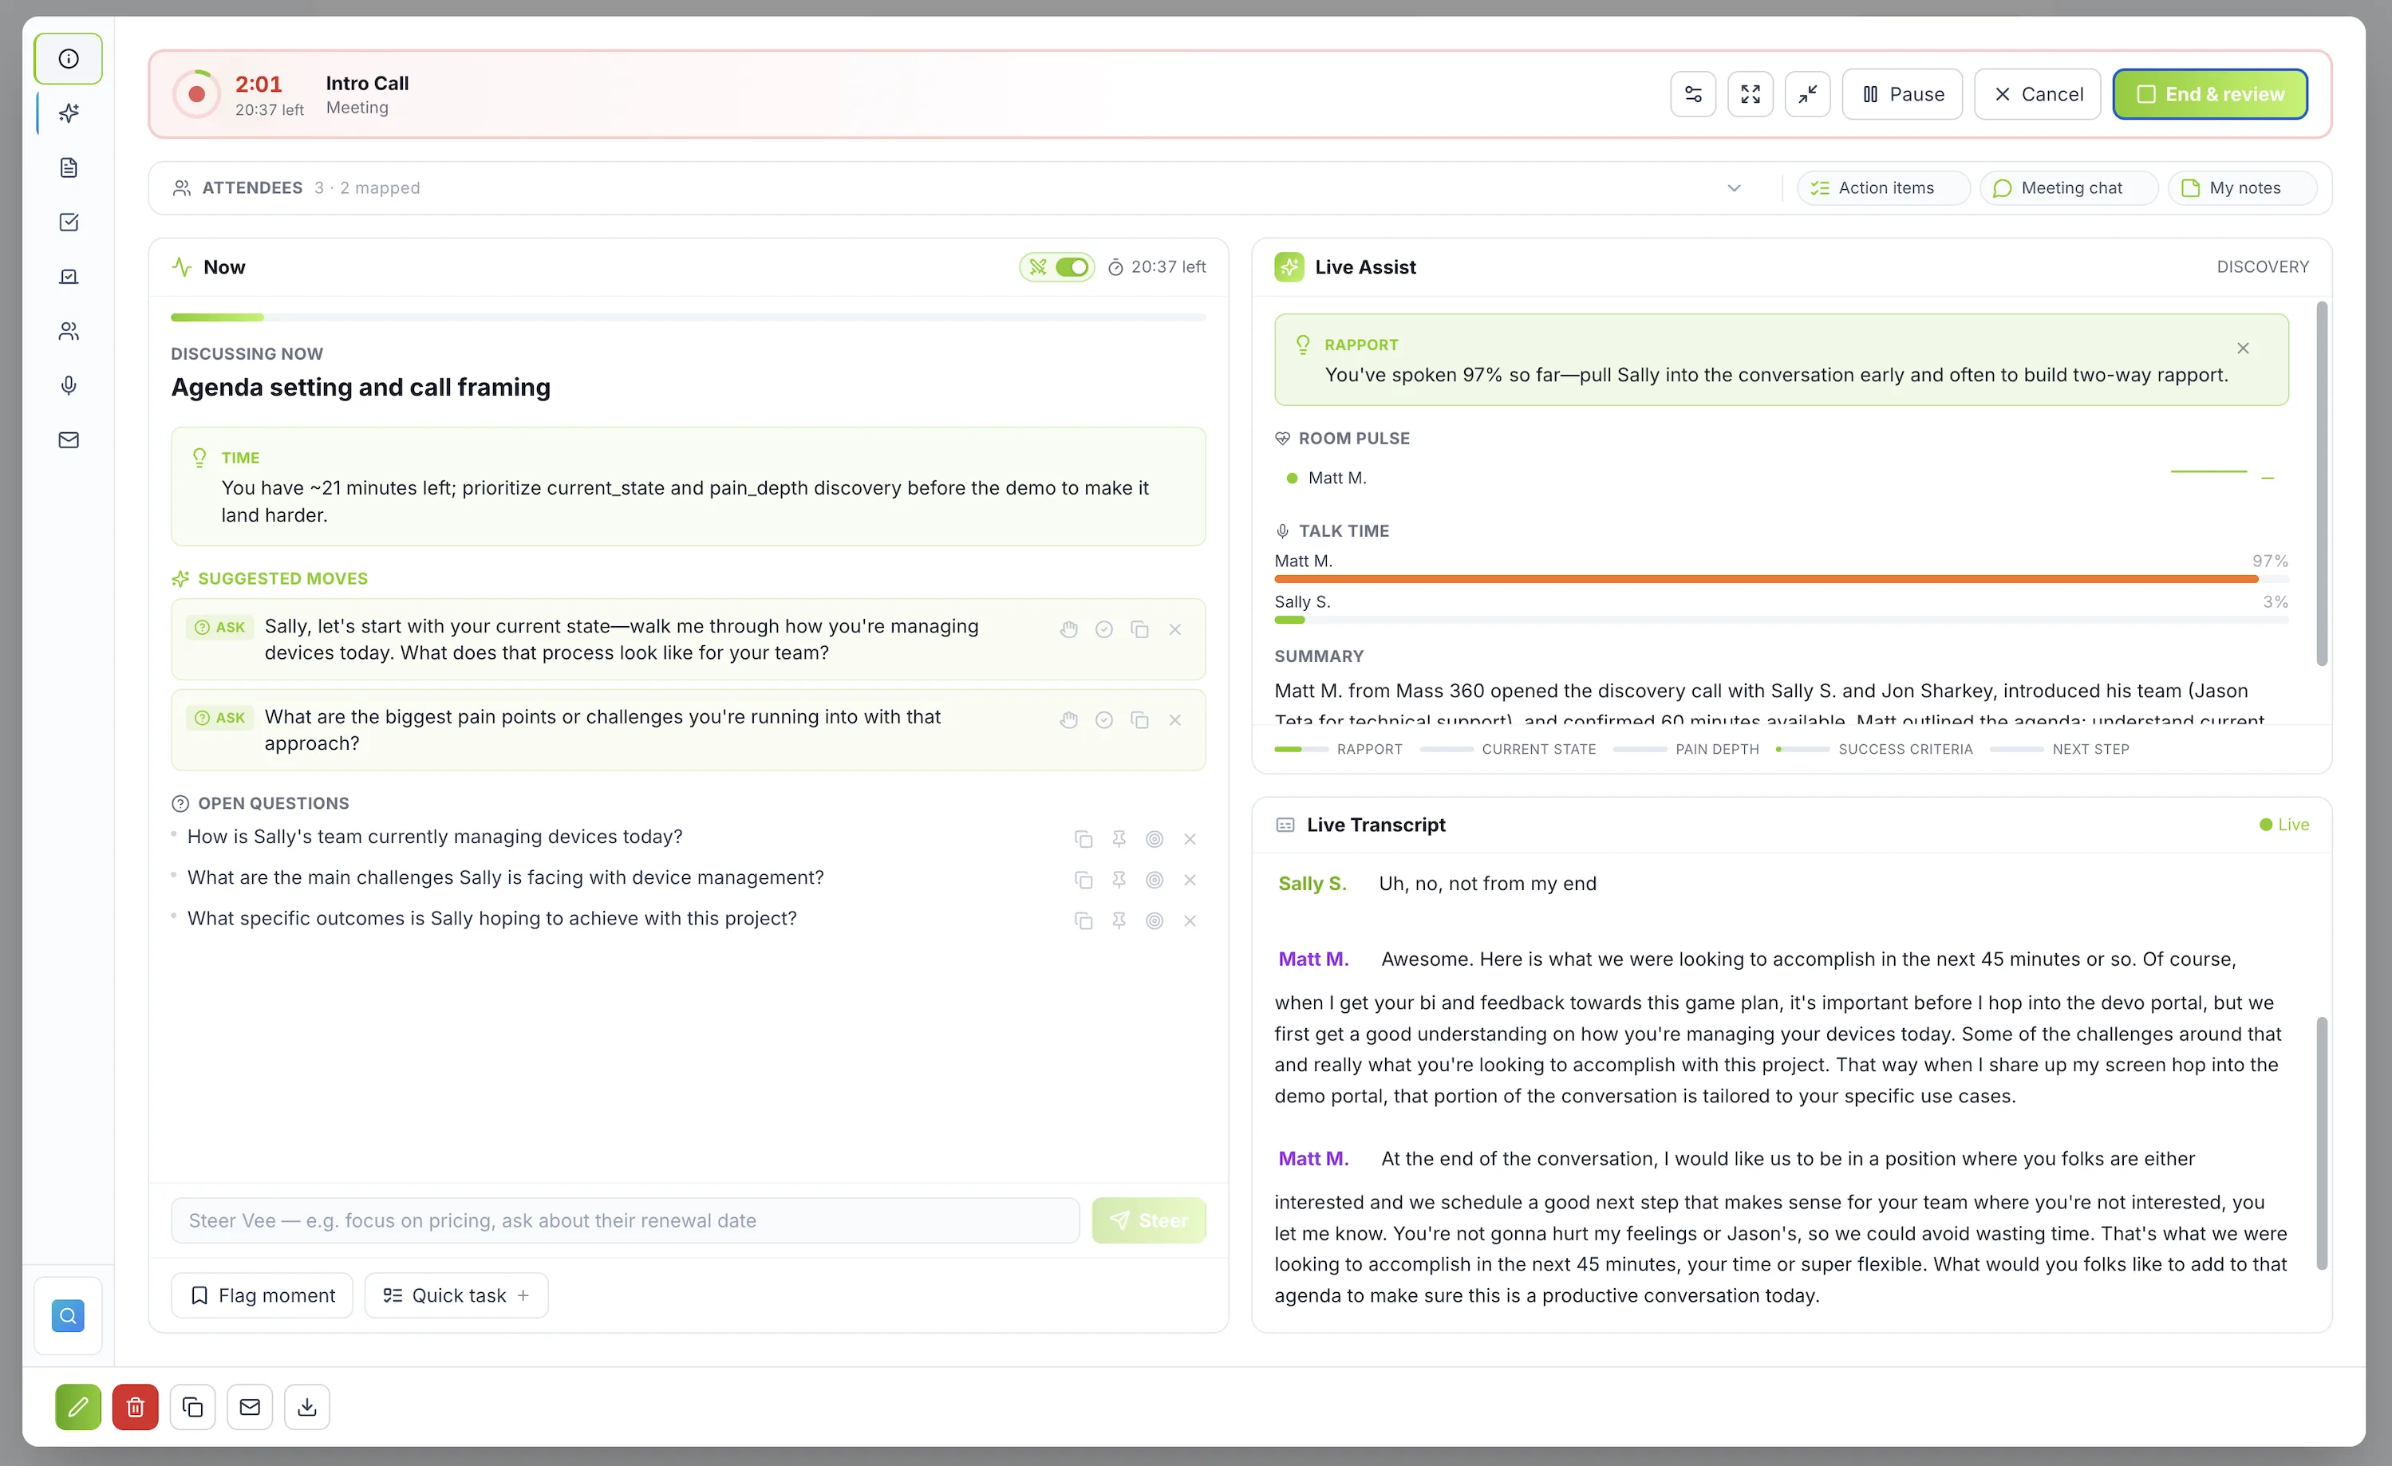2392x1466 pixels.
Task: Copy the 'How is Sally's team' open question
Action: pyautogui.click(x=1084, y=839)
